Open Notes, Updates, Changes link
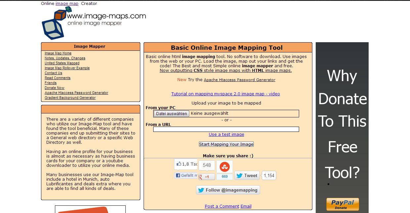This screenshot has height=213, width=410. click(65, 58)
